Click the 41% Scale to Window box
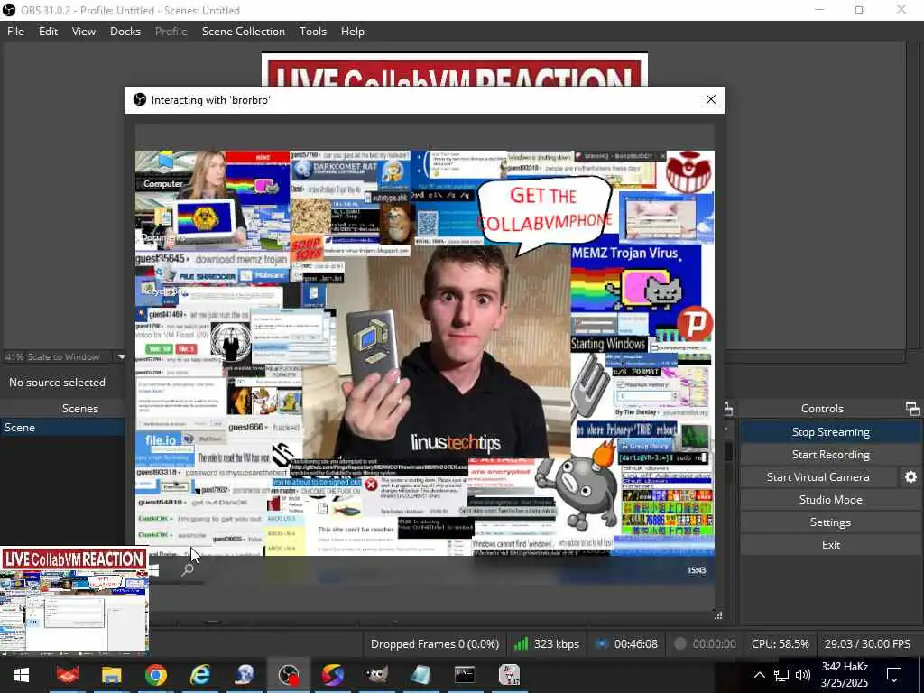 (x=58, y=356)
